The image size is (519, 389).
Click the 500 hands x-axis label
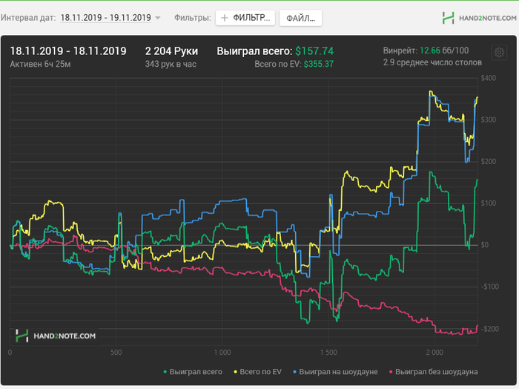point(116,353)
